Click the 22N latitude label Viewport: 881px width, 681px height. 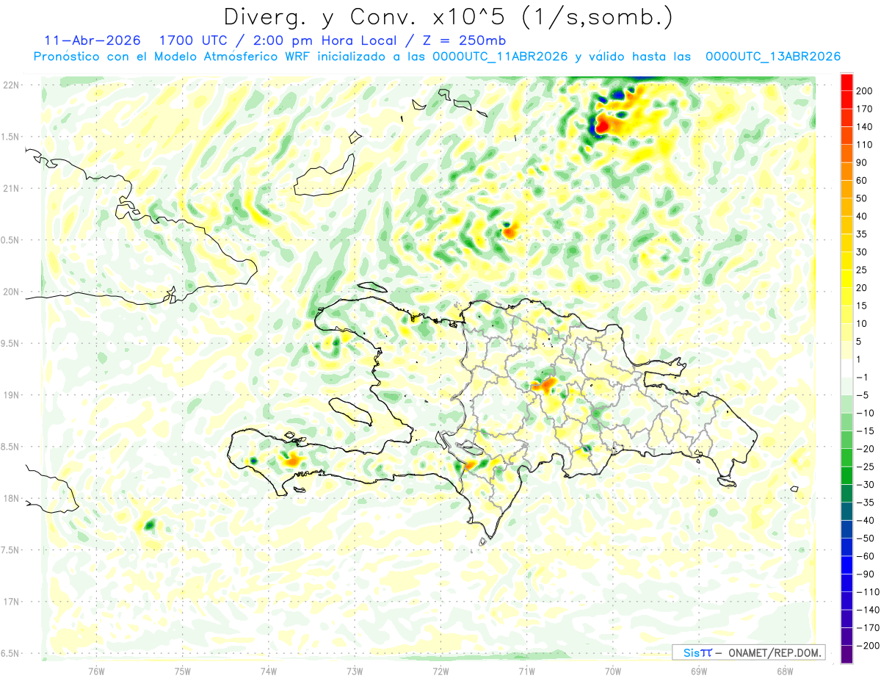(x=11, y=84)
